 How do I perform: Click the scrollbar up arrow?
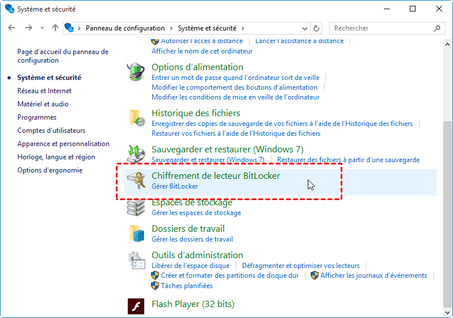point(447,44)
